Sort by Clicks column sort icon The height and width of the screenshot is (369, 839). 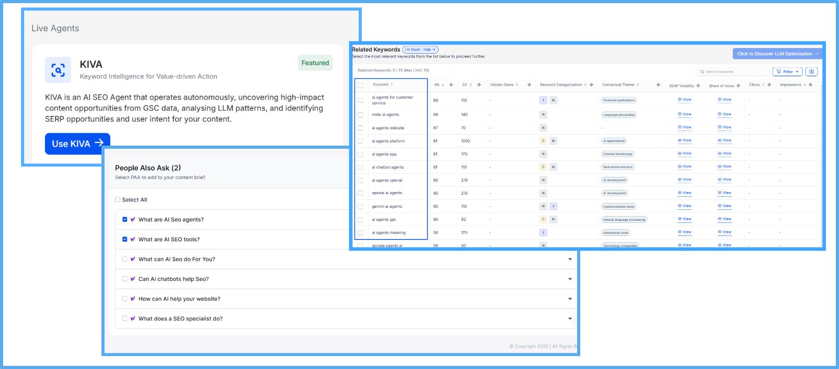[x=763, y=85]
